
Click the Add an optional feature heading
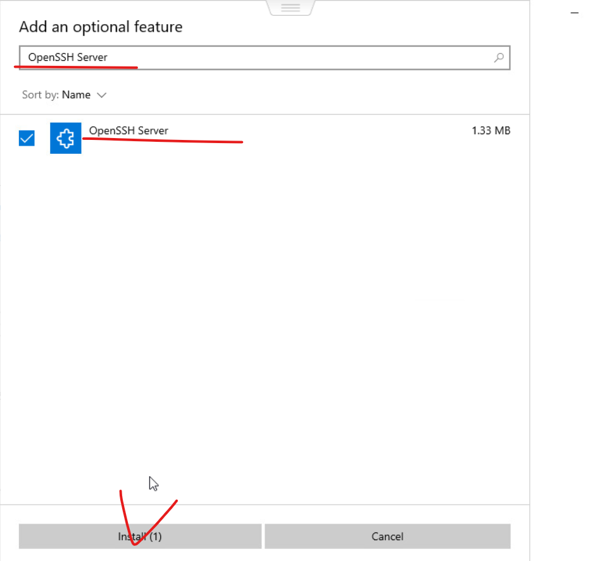pyautogui.click(x=101, y=27)
